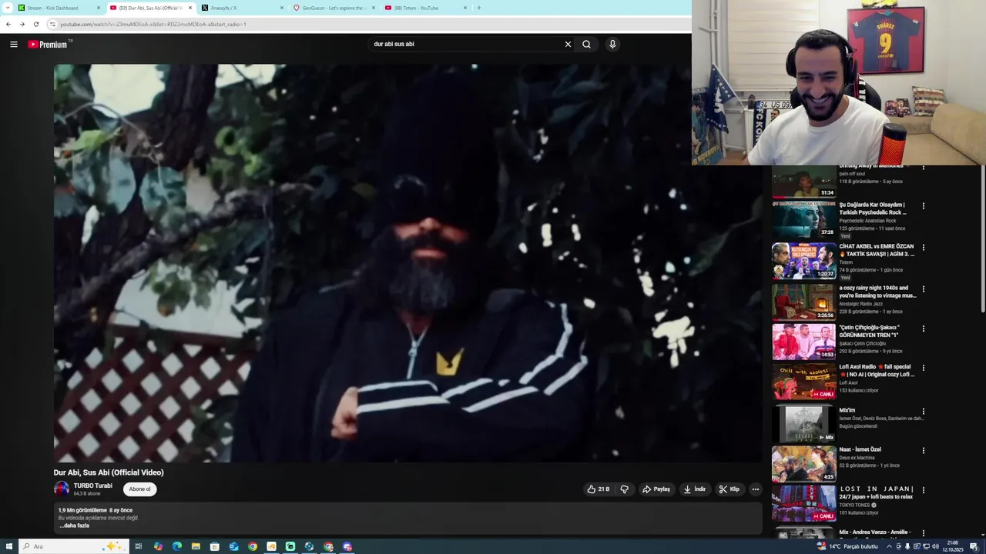Open Mix'im playlist title
This screenshot has height=554, width=986.
click(847, 410)
